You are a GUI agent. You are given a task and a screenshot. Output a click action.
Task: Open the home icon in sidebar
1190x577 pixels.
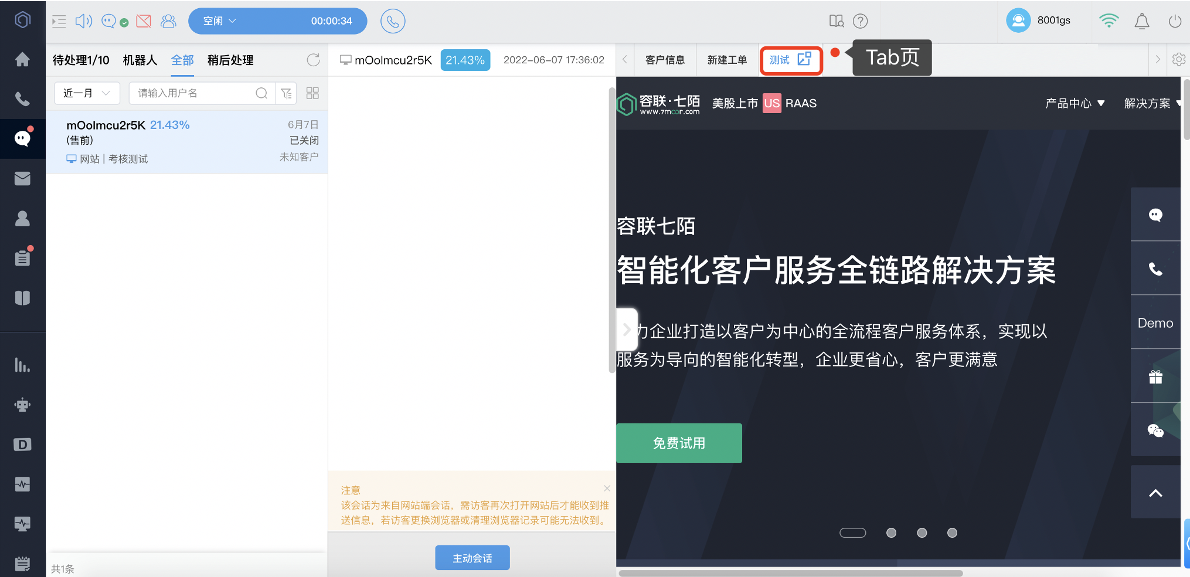click(x=22, y=59)
